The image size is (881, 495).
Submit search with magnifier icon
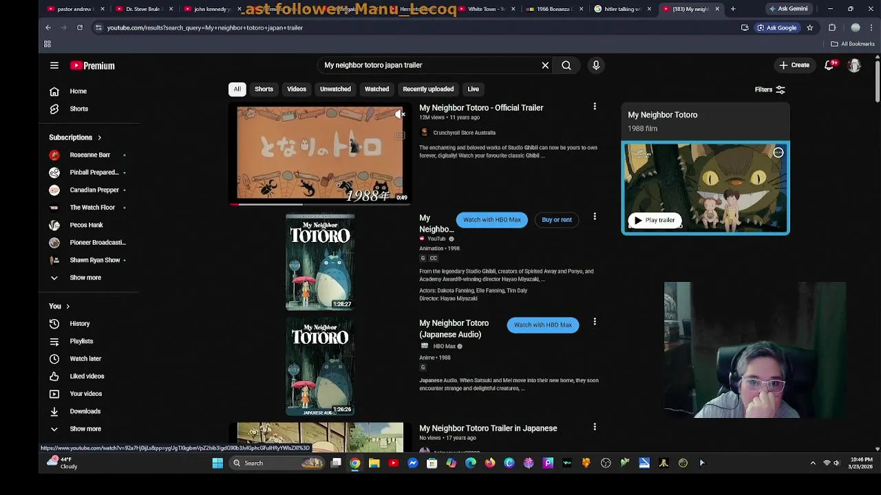(566, 65)
